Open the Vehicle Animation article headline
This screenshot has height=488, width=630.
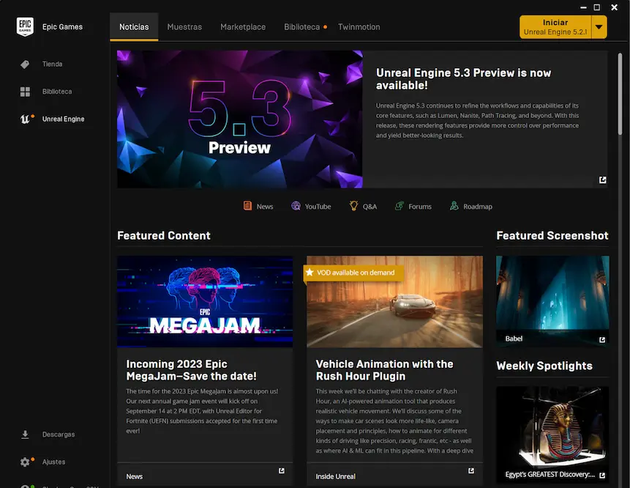384,370
